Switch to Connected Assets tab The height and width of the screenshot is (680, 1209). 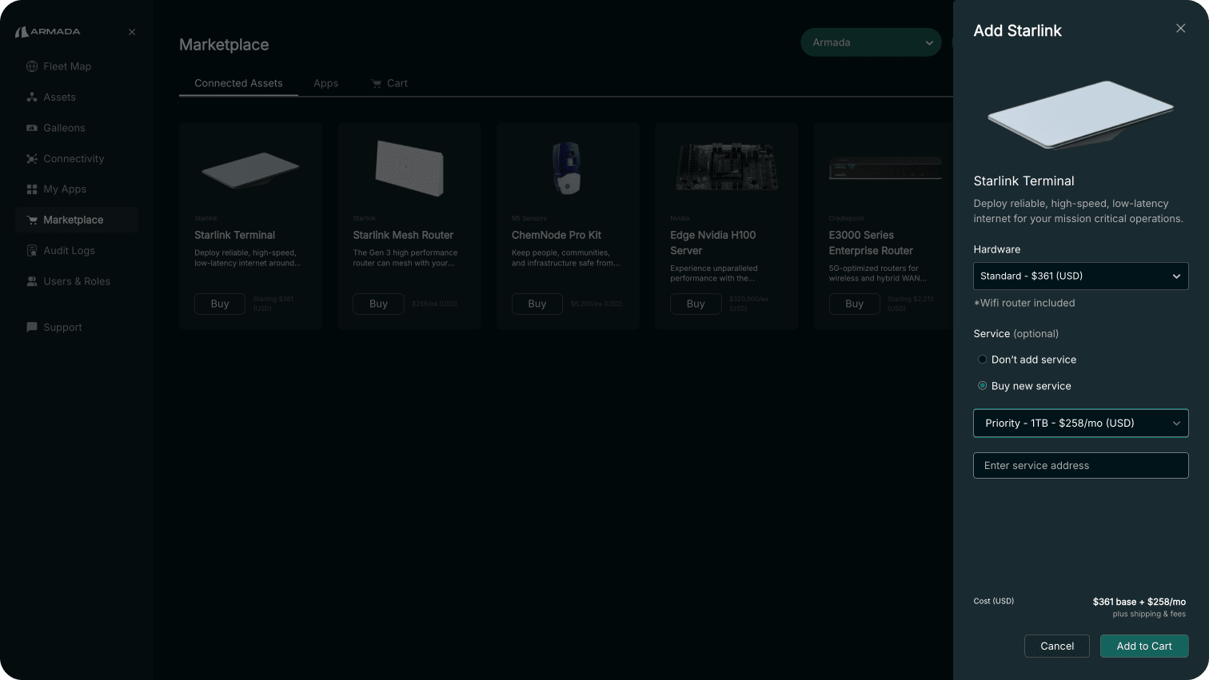point(238,83)
